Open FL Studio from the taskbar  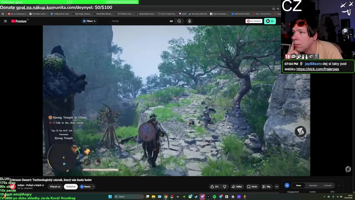click(245, 197)
